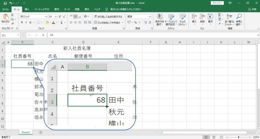Click the Fill Color bucket icon
260x139 pixels.
[47, 22]
